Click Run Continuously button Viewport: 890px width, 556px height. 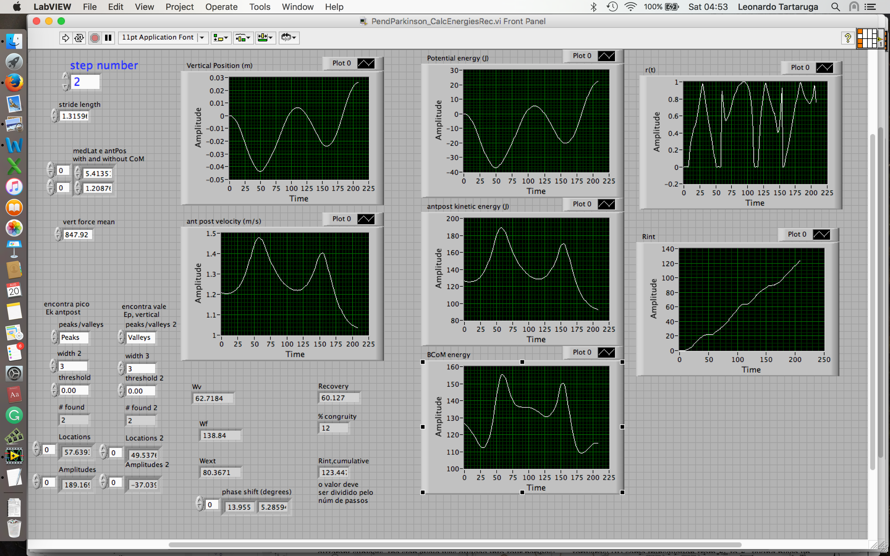79,38
